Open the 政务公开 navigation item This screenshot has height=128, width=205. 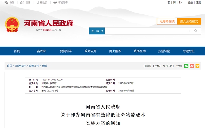coord(90,51)
